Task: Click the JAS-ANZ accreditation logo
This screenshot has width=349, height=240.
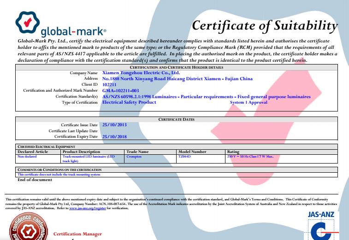Action: click(x=321, y=226)
